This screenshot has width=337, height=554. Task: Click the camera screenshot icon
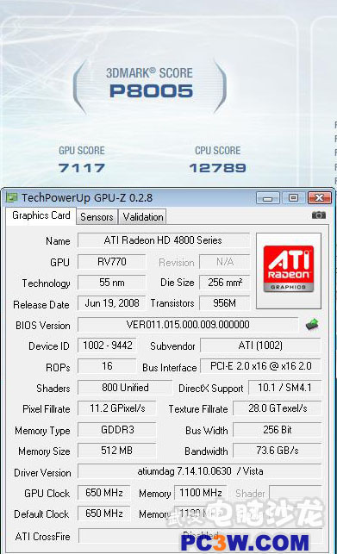pos(319,215)
